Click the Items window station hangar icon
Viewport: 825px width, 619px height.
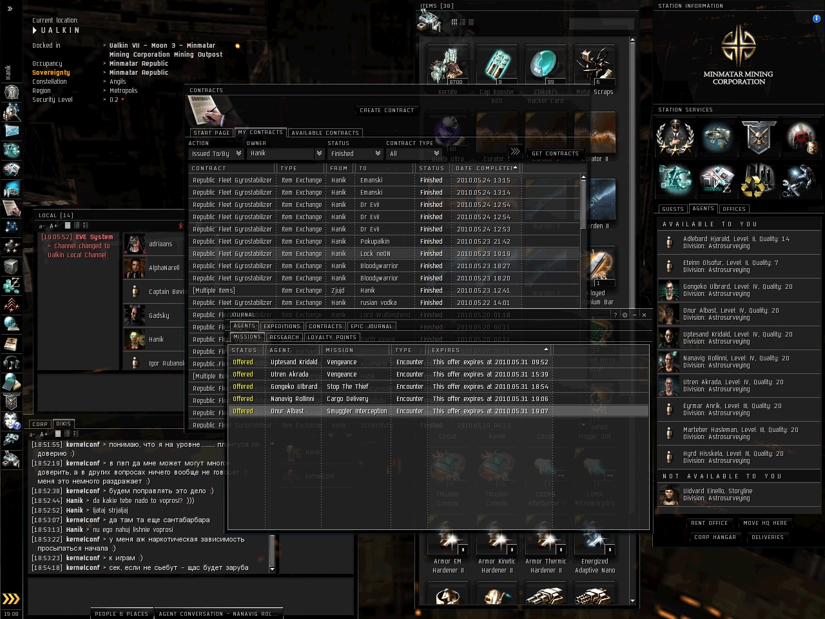pyautogui.click(x=429, y=21)
